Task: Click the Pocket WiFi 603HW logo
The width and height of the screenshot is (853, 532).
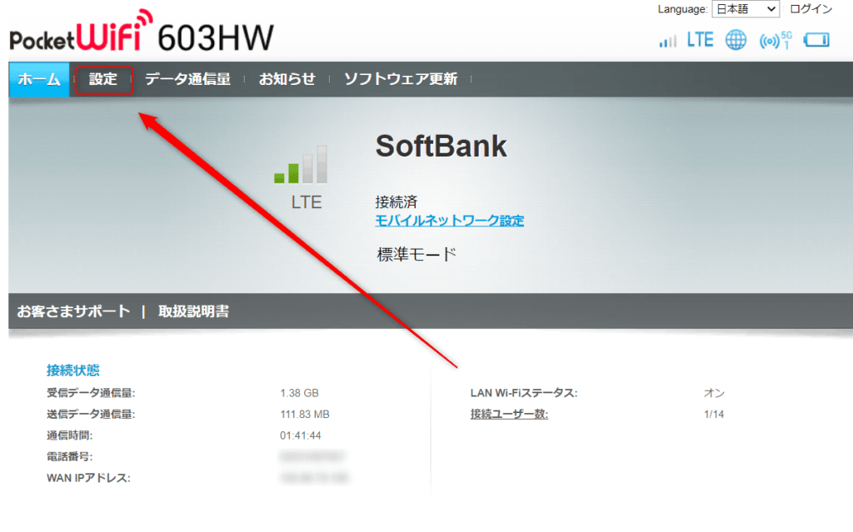Action: point(142,32)
